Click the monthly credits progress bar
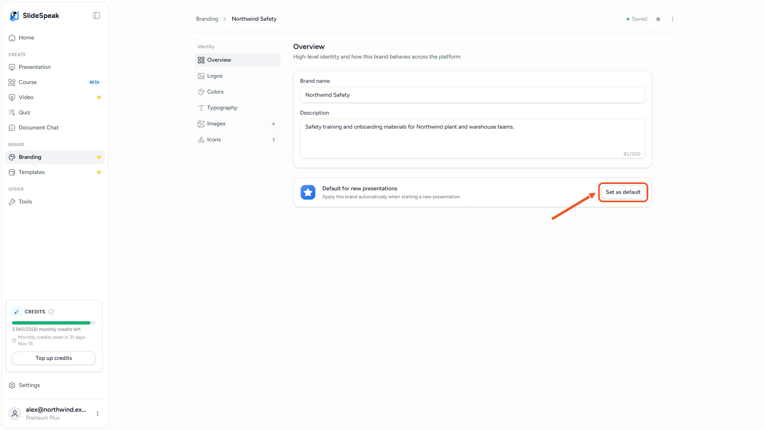This screenshot has height=430, width=765. 54,323
